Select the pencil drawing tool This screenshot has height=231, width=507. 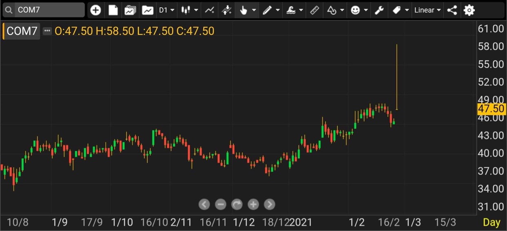tap(267, 10)
